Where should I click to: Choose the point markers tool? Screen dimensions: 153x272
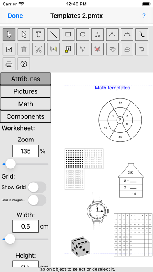click(x=98, y=34)
